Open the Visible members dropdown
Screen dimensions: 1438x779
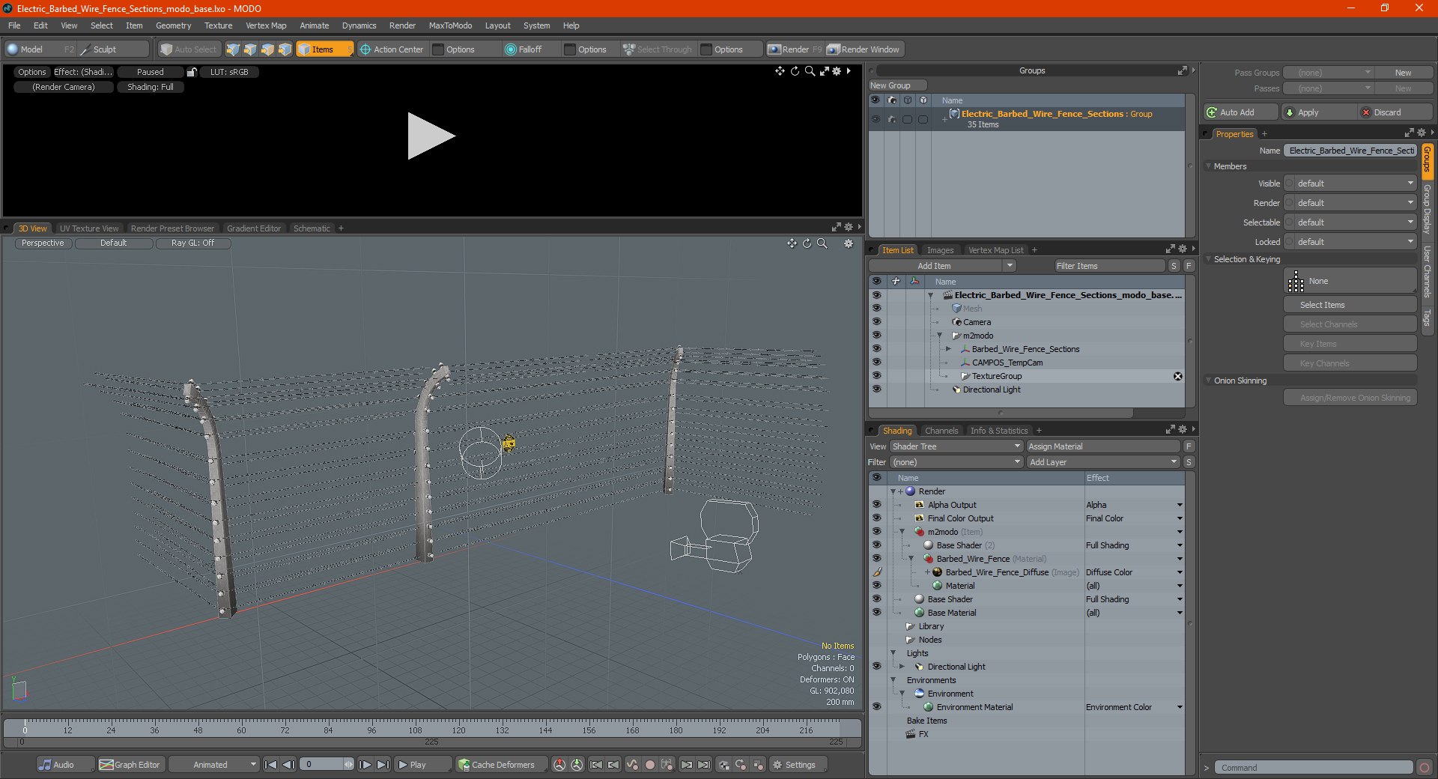point(1350,184)
